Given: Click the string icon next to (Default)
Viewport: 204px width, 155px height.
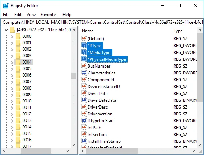Looking at the screenshot, I should tap(84, 38).
